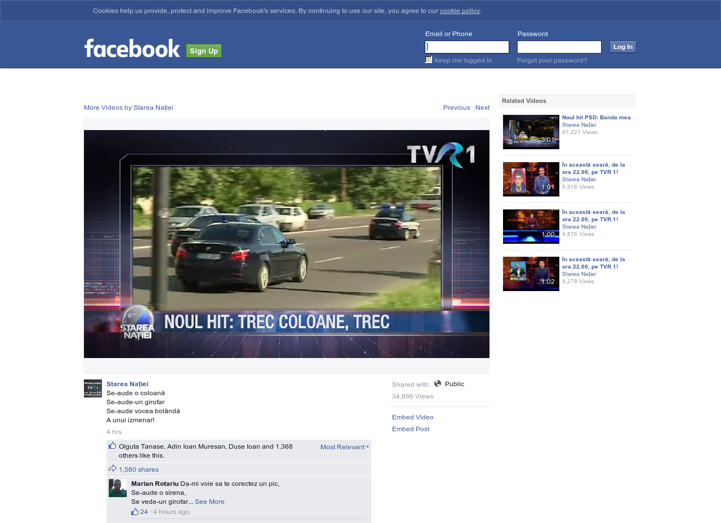Image resolution: width=721 pixels, height=523 pixels.
Task: Click Olguta Tanase in the likes list
Action: (141, 446)
